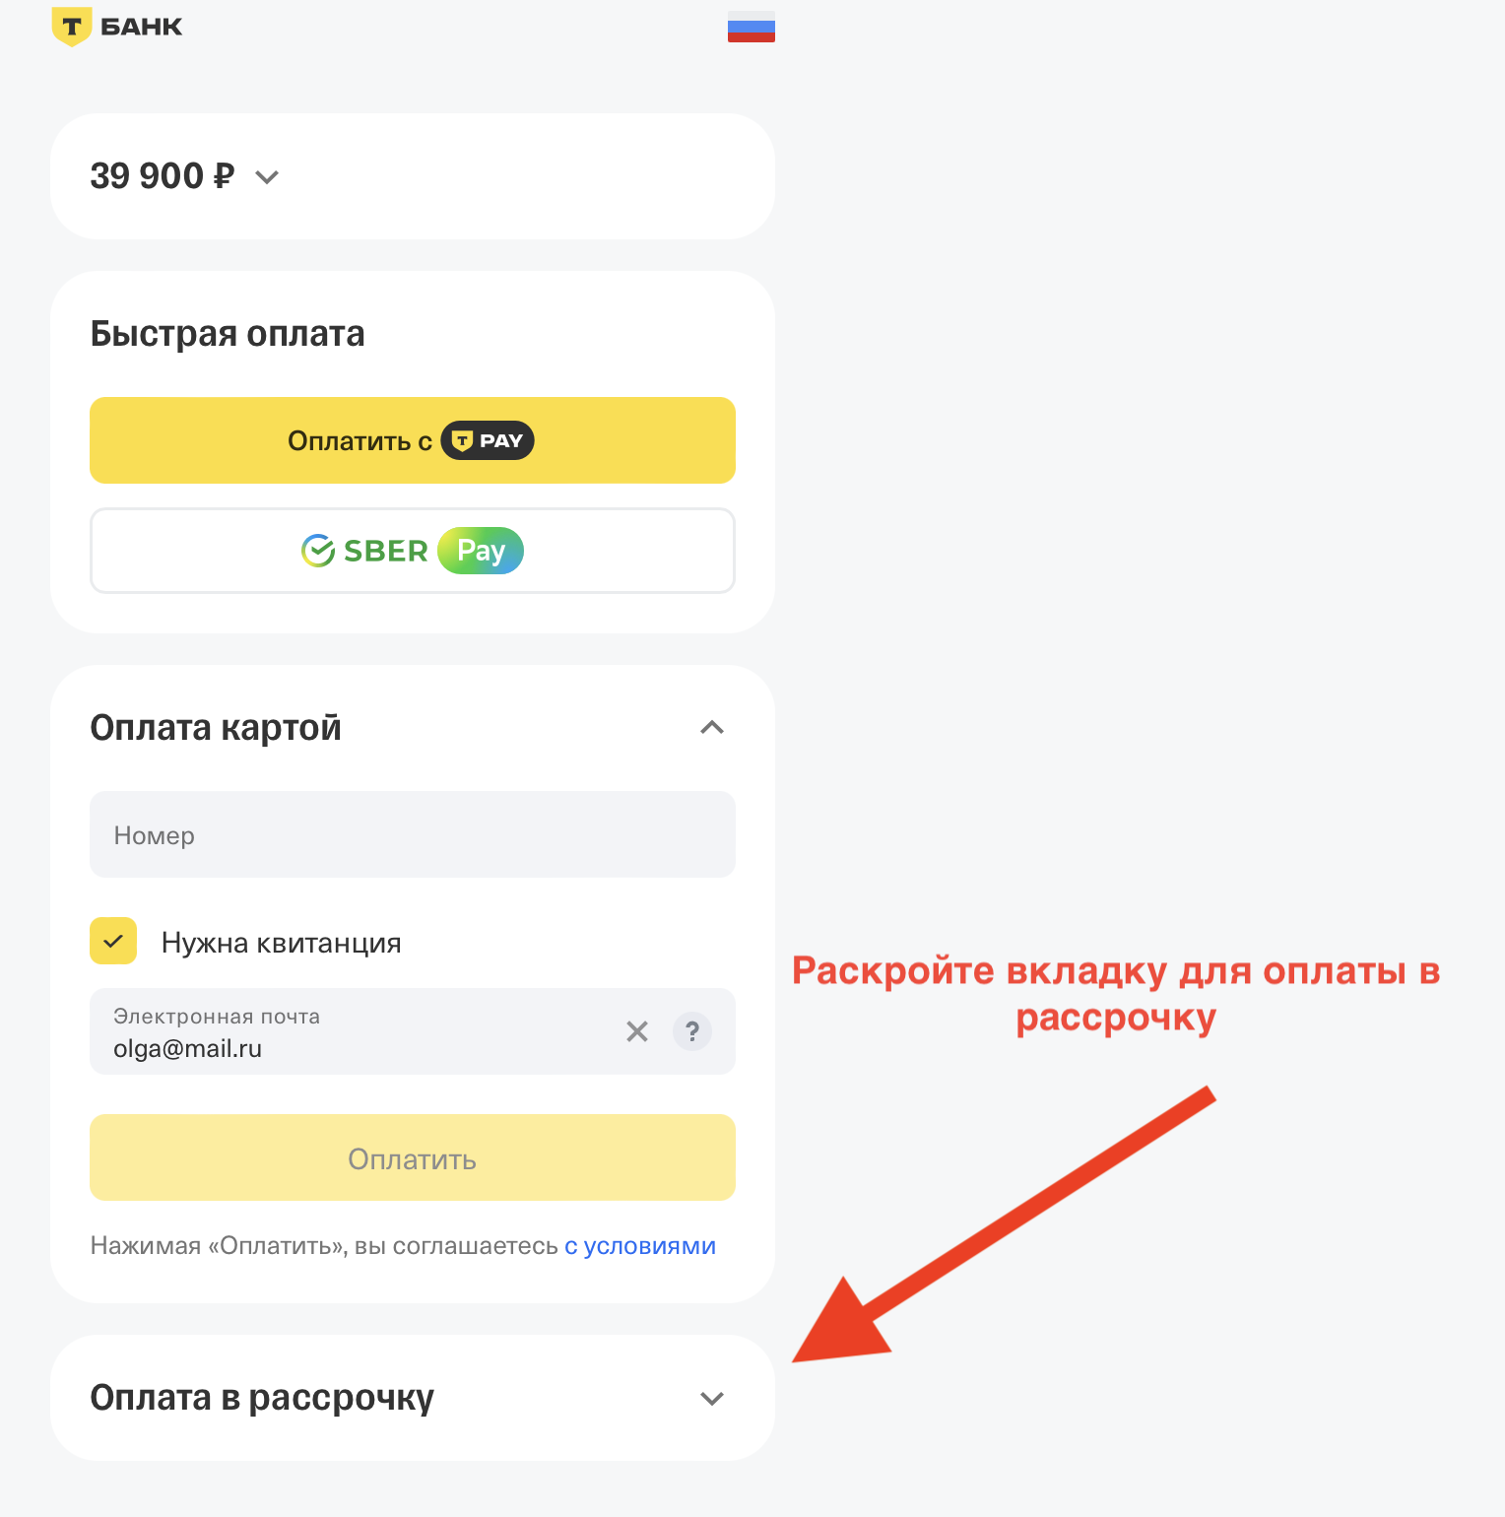The width and height of the screenshot is (1505, 1517).
Task: Open the question mark help tooltip
Action: tap(692, 1031)
